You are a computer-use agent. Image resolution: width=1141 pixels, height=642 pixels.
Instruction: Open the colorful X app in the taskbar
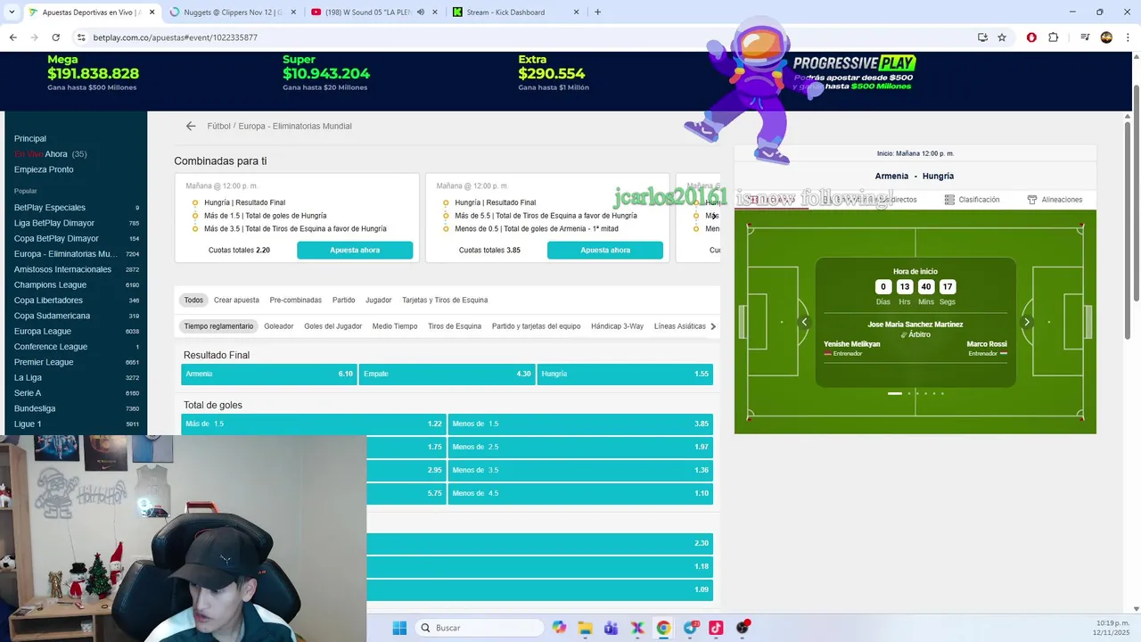click(637, 628)
